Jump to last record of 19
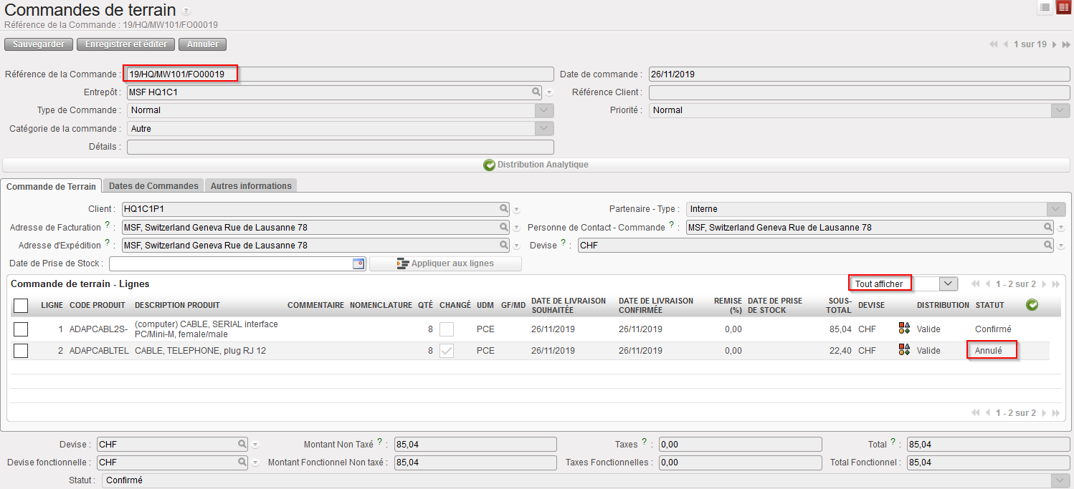This screenshot has height=489, width=1074. click(x=1066, y=44)
